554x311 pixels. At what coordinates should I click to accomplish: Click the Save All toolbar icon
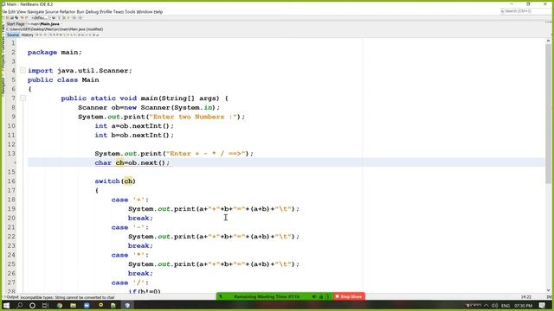coord(16,17)
